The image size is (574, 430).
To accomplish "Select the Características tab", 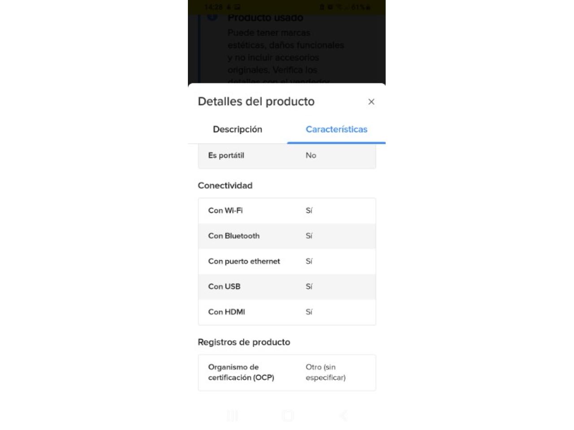I will tap(336, 129).
